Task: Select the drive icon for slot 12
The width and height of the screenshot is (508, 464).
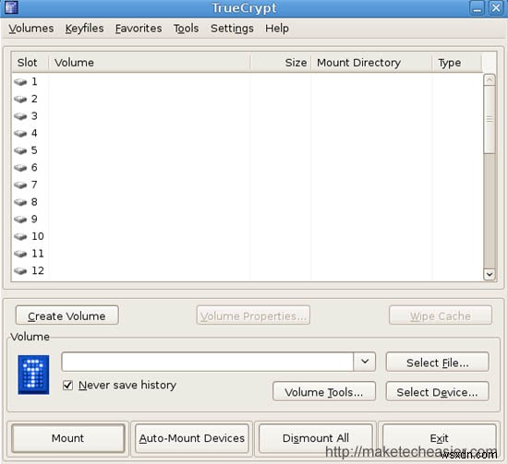Action: click(20, 271)
